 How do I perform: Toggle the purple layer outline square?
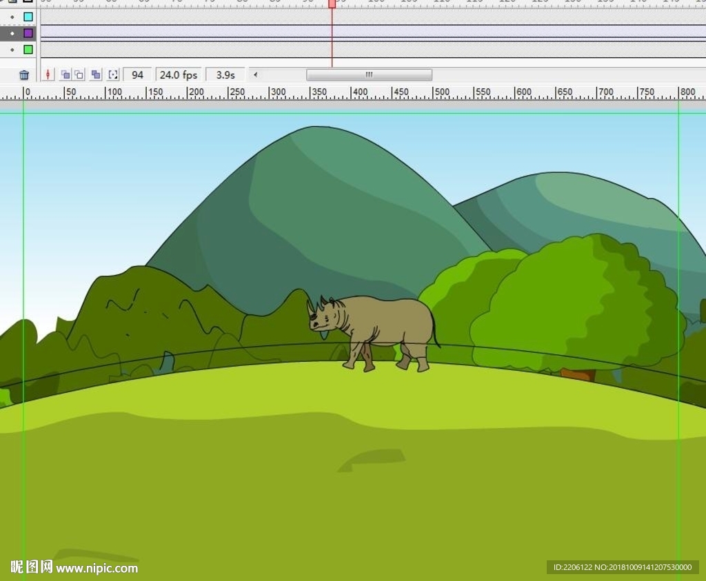pyautogui.click(x=28, y=33)
